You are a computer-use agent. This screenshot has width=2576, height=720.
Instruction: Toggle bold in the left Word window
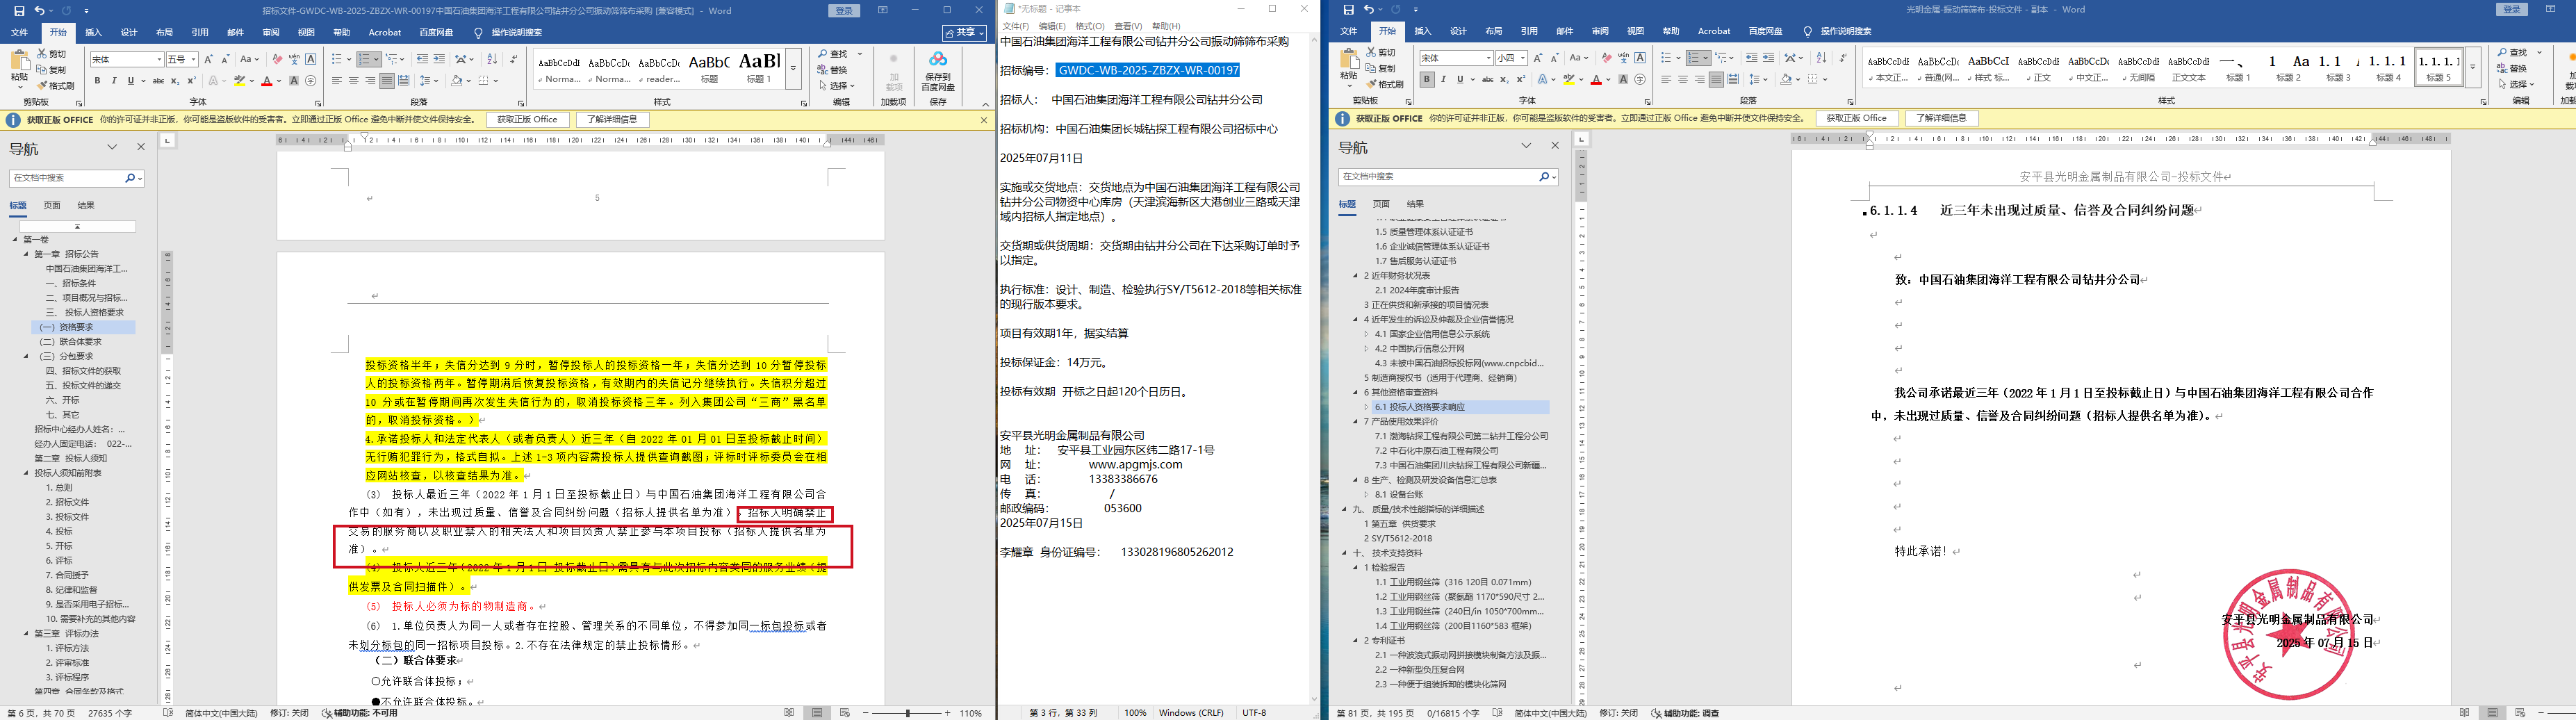tap(97, 81)
